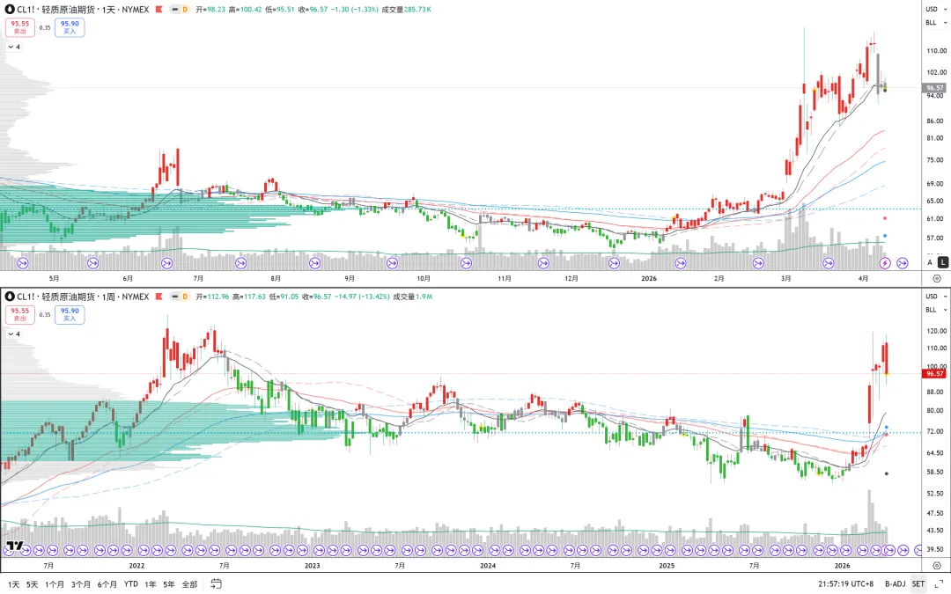The width and height of the screenshot is (951, 594).
Task: Open the BLL unit dropdown on the daily chart
Action: point(936,22)
